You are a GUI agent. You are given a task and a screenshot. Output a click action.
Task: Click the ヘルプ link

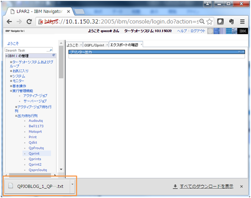(x=182, y=31)
